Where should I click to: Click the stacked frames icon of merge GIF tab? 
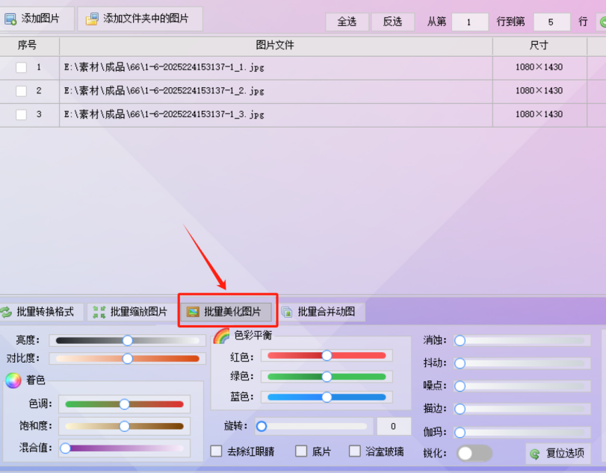pos(287,312)
